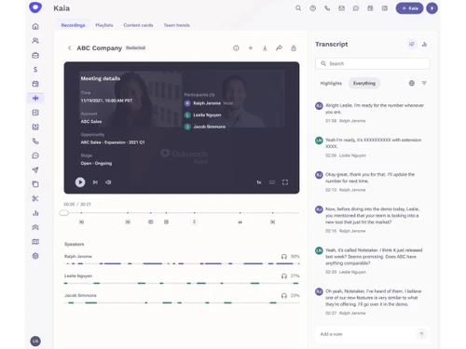Switch to the Content cards tab
Viewport: 466px width, 349px height.
pos(138,25)
